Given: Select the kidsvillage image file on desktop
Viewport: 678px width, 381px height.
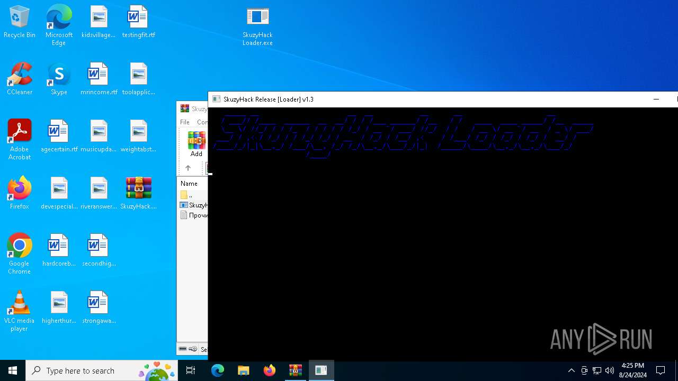Looking at the screenshot, I should 99,22.
